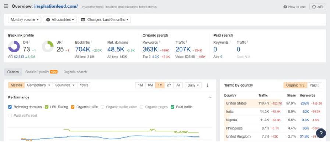
Task: Select the Metrics chart mode
Action: click(17, 85)
